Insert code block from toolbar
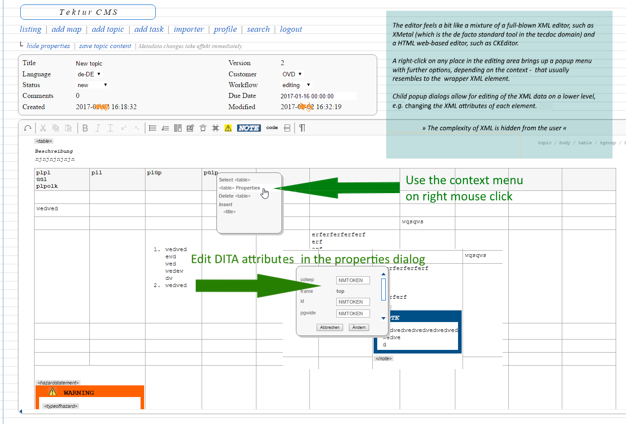The height and width of the screenshot is (424, 626). tap(272, 128)
